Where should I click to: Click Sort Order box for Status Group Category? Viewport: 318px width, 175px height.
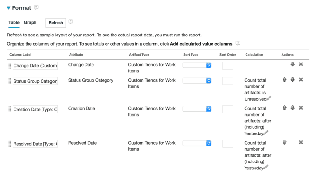[228, 81]
